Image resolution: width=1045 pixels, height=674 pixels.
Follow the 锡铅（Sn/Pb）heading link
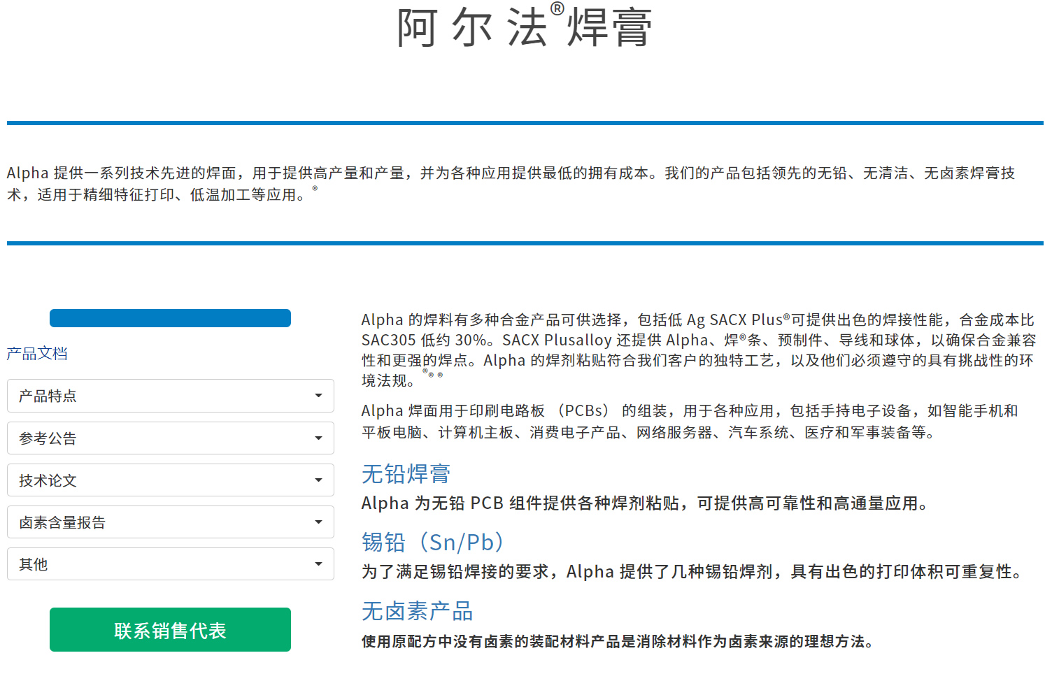(x=433, y=543)
